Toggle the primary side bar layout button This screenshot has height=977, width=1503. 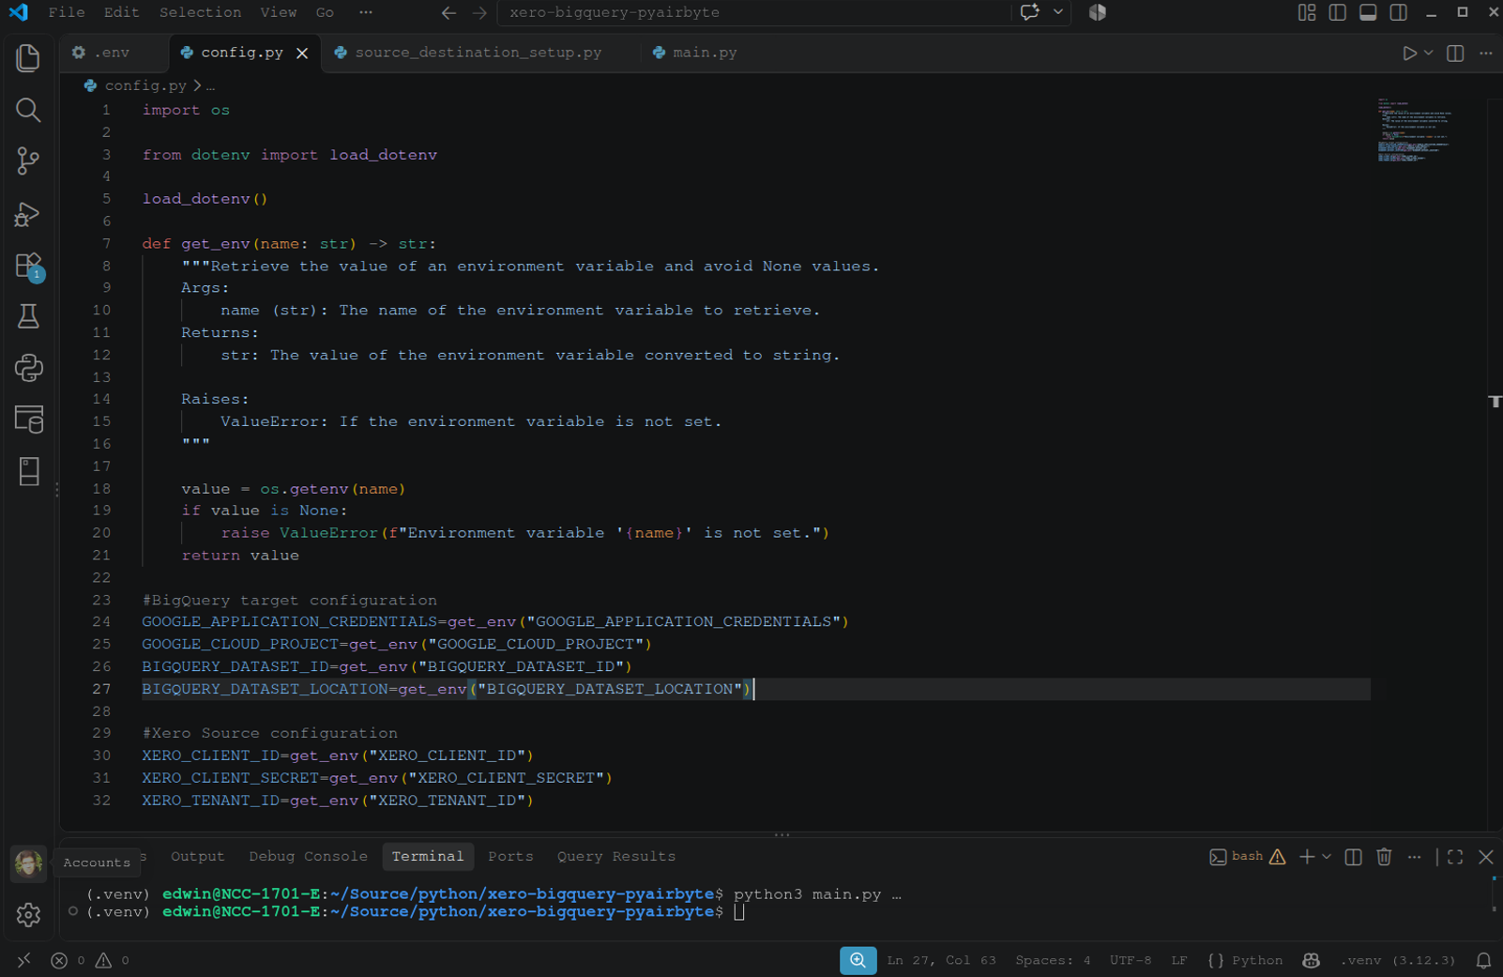pyautogui.click(x=1337, y=12)
